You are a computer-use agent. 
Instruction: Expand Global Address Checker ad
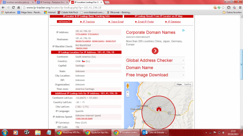(155, 60)
